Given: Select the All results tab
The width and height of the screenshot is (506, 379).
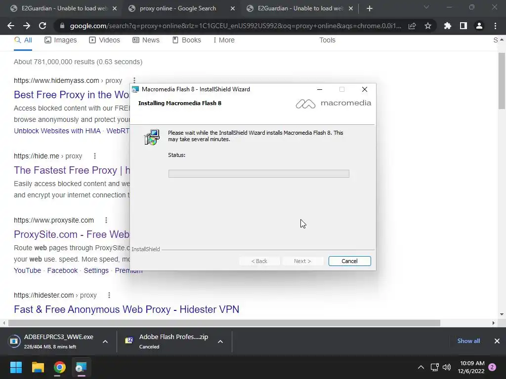Looking at the screenshot, I should click(23, 40).
